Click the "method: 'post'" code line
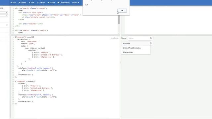The width and height of the screenshot is (212, 119). pos(28,44)
